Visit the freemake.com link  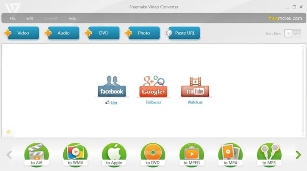pos(285,18)
